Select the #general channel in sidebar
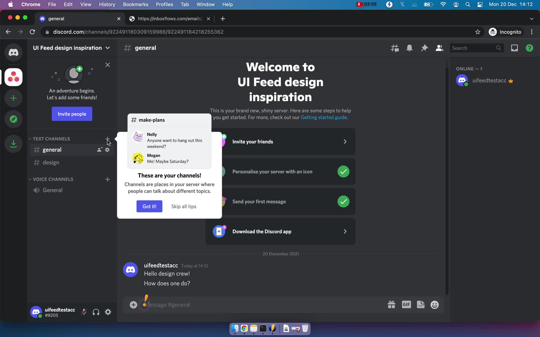Viewport: 540px width, 337px height. pyautogui.click(x=52, y=149)
